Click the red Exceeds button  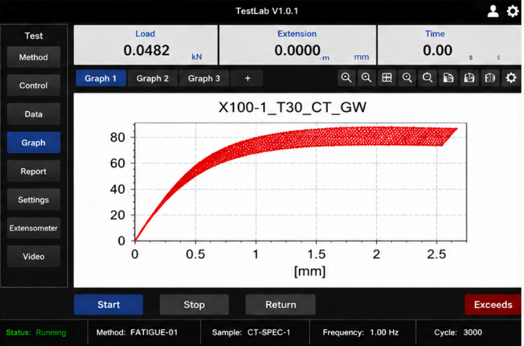click(493, 305)
